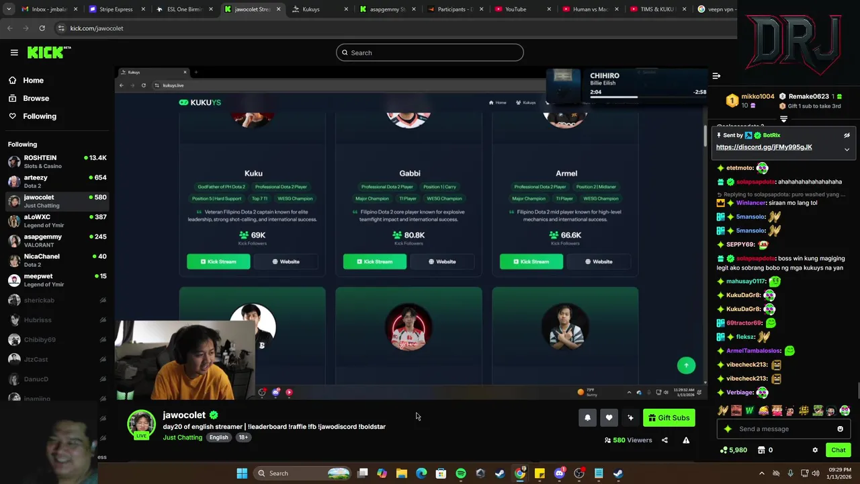
Task: Open the offline Chibiby69 channel
Action: coord(56,339)
